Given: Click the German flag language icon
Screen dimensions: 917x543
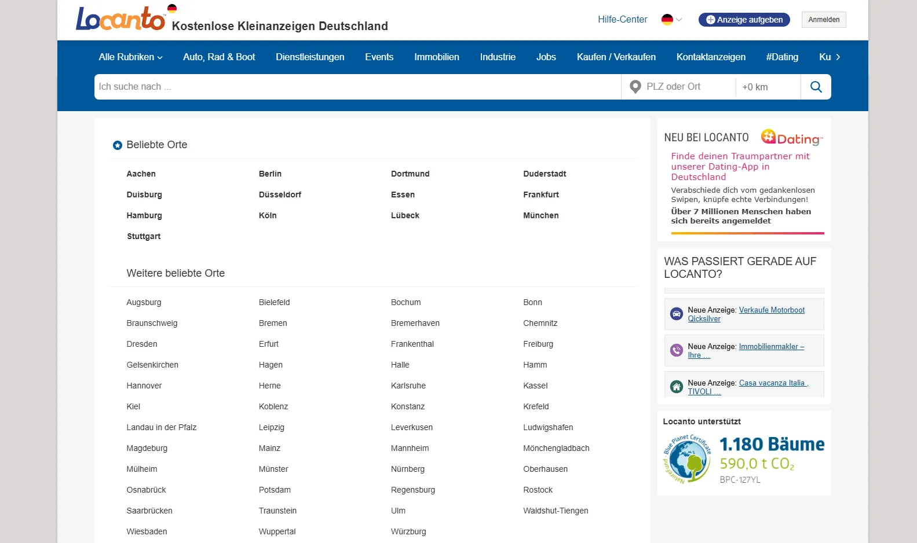Looking at the screenshot, I should coord(667,20).
